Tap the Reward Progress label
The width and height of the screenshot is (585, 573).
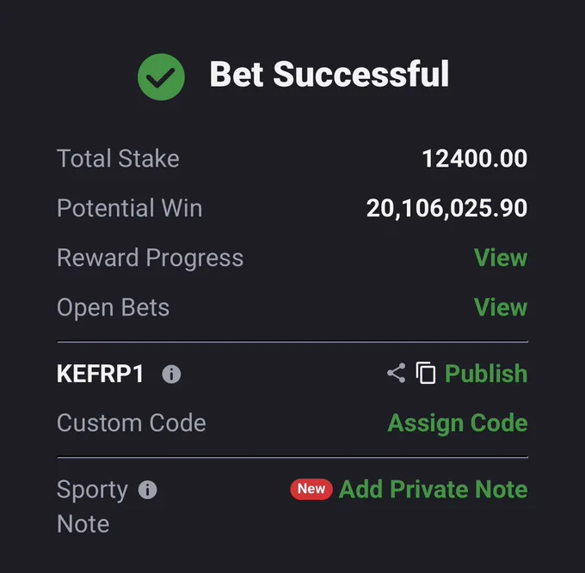pos(150,258)
